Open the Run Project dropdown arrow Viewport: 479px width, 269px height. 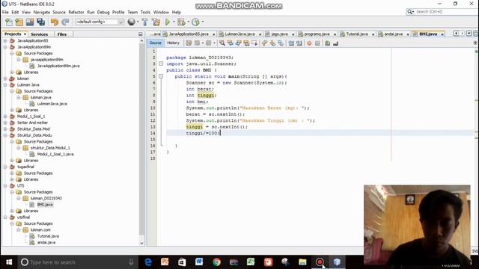tap(174, 22)
